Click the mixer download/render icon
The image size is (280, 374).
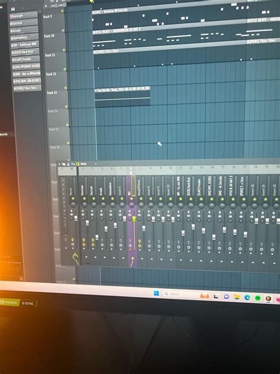68,164
